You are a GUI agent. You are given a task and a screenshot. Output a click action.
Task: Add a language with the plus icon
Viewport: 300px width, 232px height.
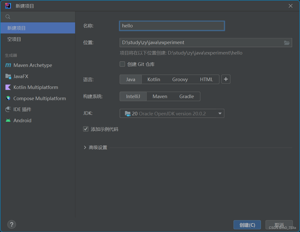pyautogui.click(x=226, y=79)
